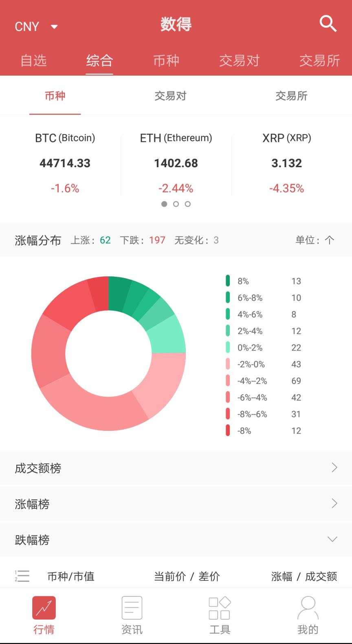
Task: Click the -4%–2% legend color swatch
Action: [228, 381]
